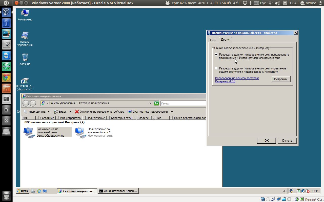Switch to the Сеть tab
The width and height of the screenshot is (324, 202).
pos(213,40)
